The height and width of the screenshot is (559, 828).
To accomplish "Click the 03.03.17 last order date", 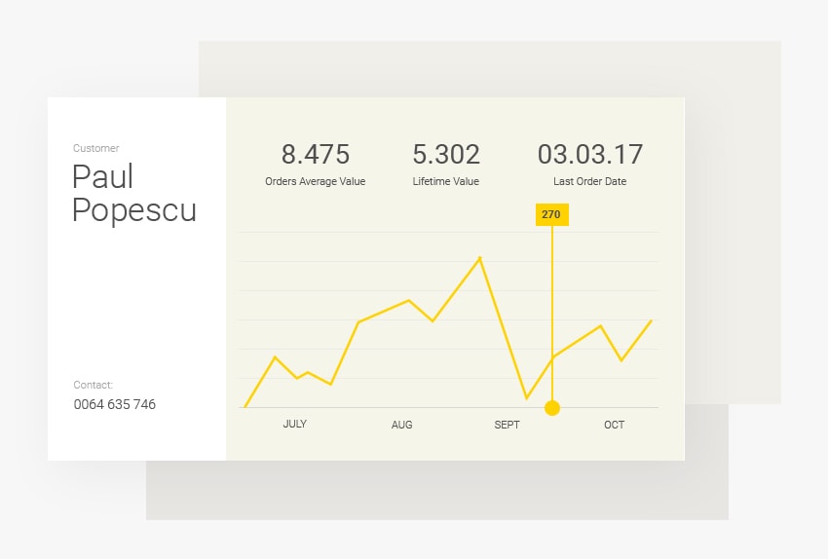I will click(x=590, y=155).
